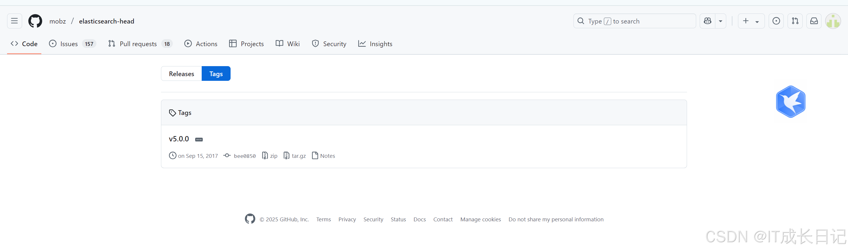This screenshot has width=848, height=251.
Task: Open the Projects tab
Action: pos(246,43)
